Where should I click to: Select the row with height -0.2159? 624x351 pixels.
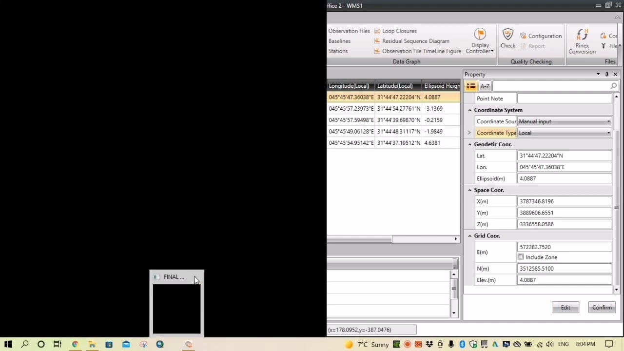pyautogui.click(x=393, y=120)
